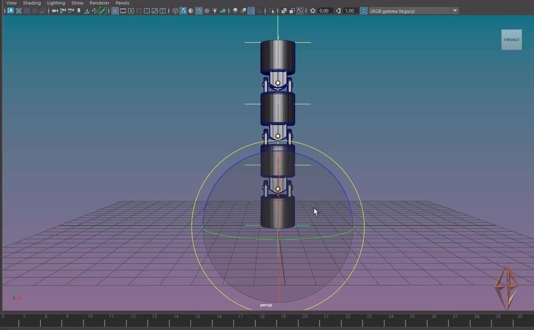Toggle the viewport Grid display
The width and height of the screenshot is (534, 330).
(115, 11)
